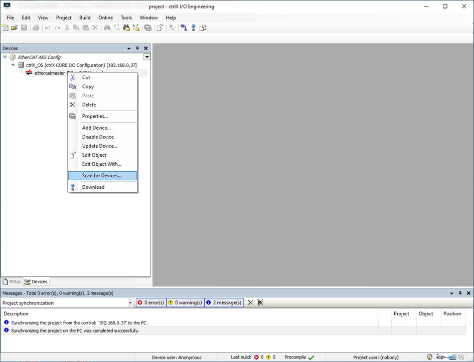Choose Scan for Devices... in context menu
This screenshot has width=474, height=362.
[x=102, y=176]
